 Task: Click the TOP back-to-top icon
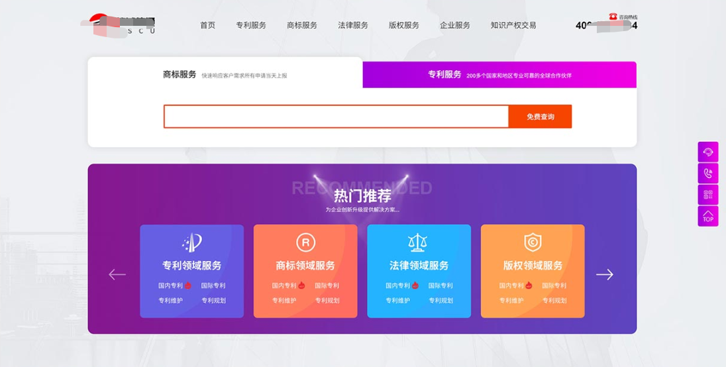(707, 216)
